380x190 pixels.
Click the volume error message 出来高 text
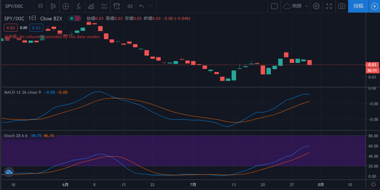point(52,37)
